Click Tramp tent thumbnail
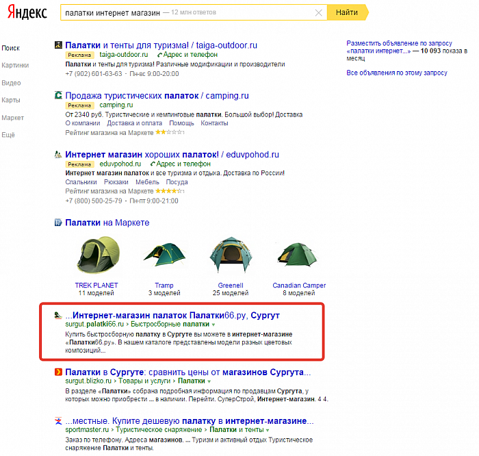Image resolution: width=479 pixels, height=456 pixels. tap(164, 255)
